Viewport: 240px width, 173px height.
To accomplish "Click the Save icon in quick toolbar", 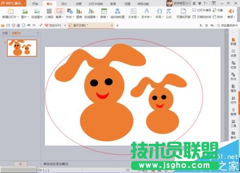I will point(8,25).
